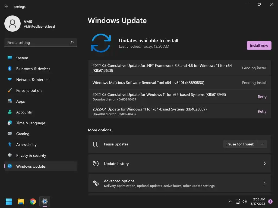This screenshot has height=208, width=278.
Task: Open Advanced options via its chevron
Action: 264,183
